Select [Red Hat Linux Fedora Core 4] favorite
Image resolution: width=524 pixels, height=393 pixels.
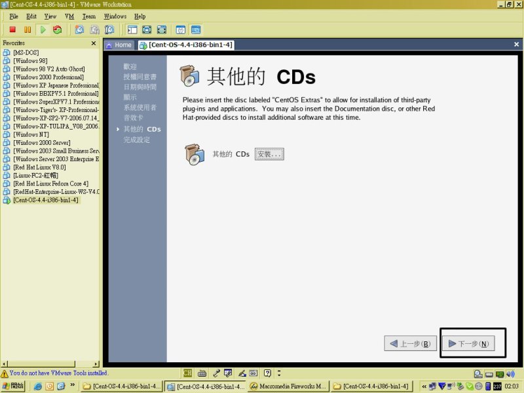(x=51, y=183)
